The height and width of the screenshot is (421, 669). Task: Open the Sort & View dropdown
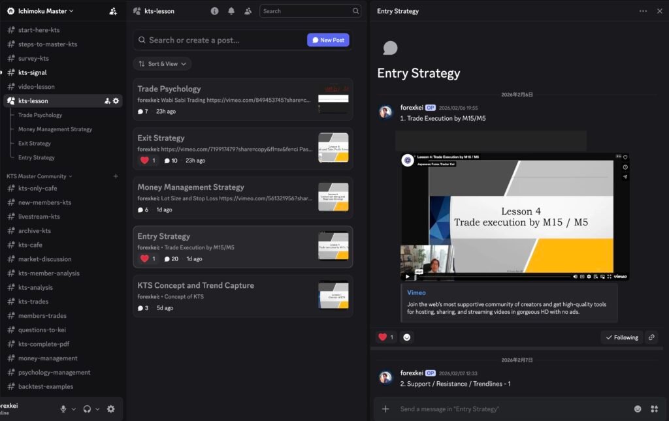point(162,64)
